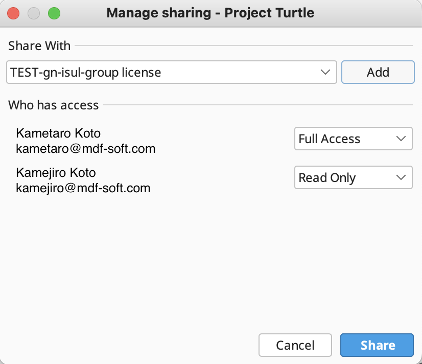Click the kametaro@mdf-soft.com email address

(85, 149)
